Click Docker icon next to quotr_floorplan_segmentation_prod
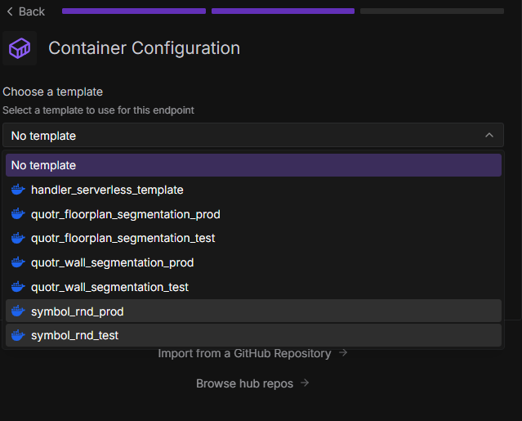 pos(18,214)
